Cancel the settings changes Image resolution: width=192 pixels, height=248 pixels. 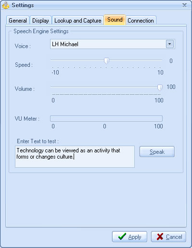(x=168, y=236)
